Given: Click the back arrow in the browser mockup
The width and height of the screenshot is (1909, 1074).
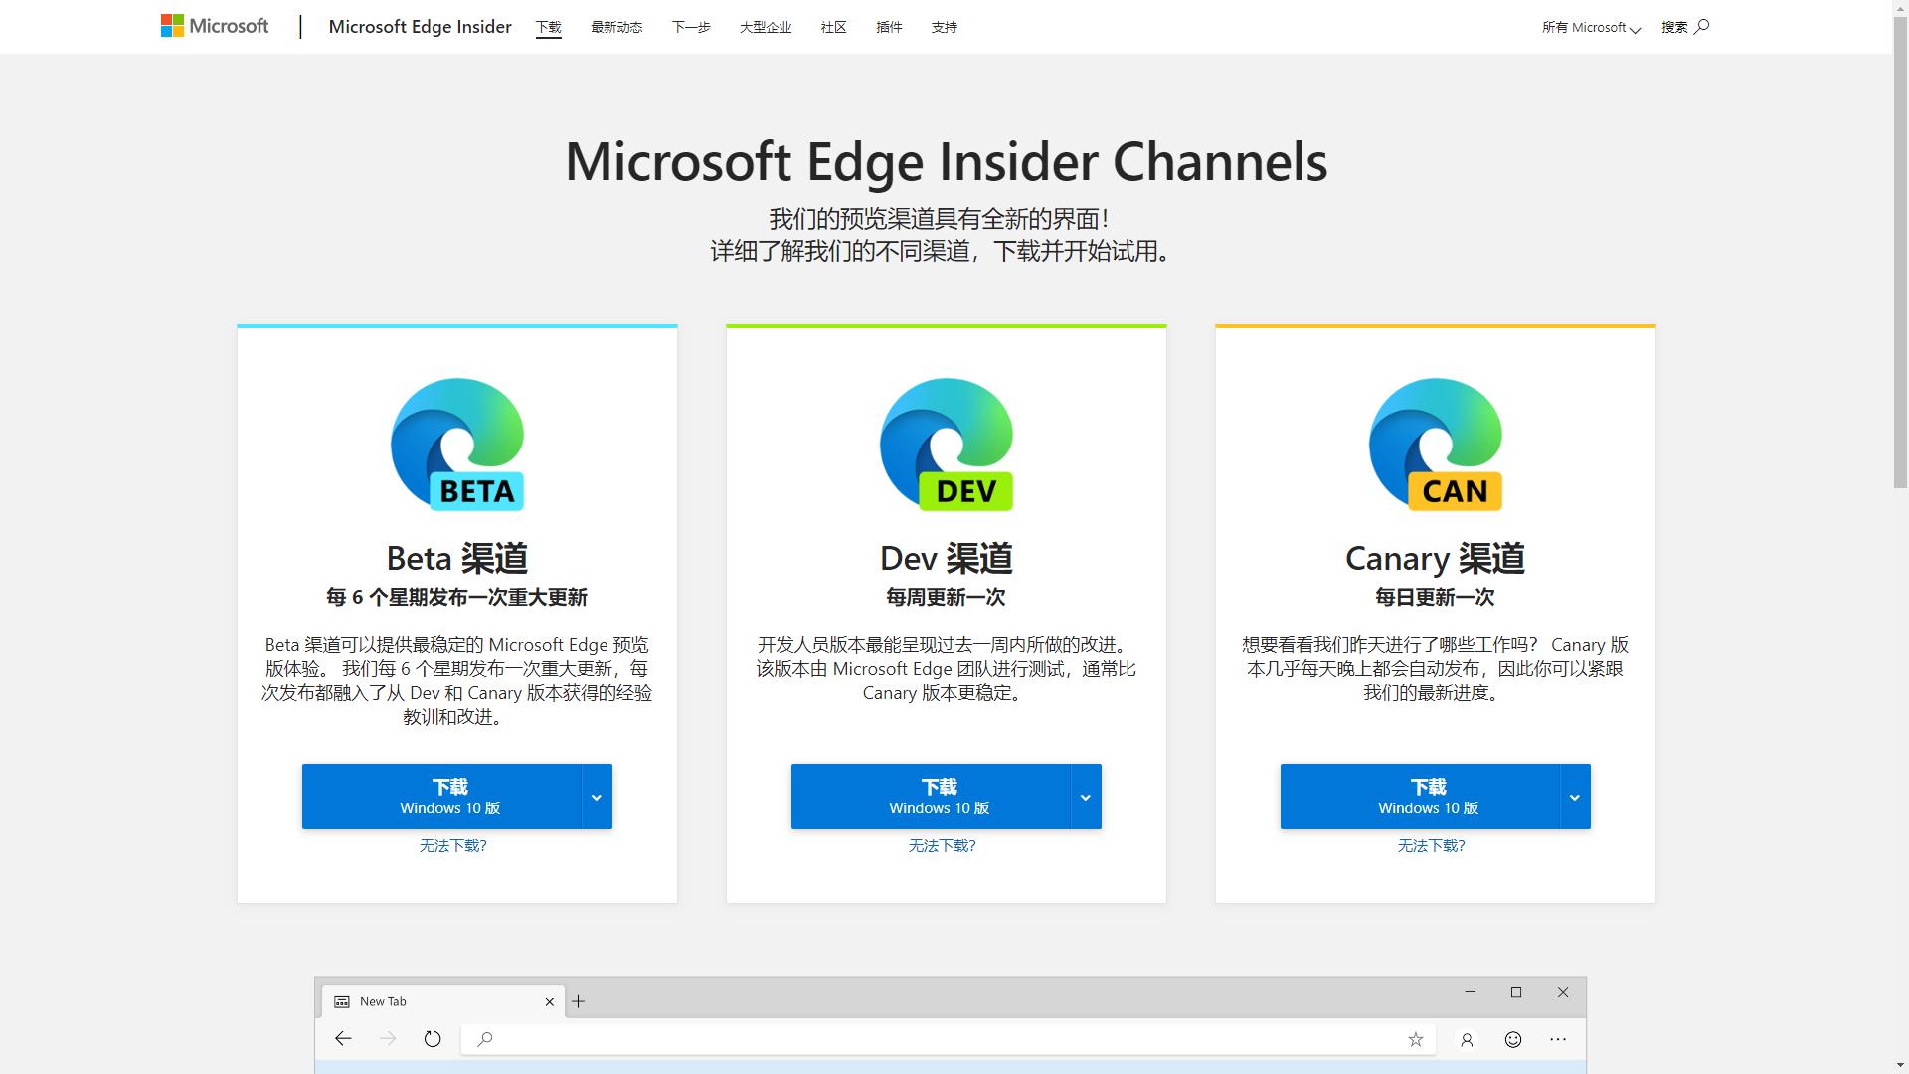Looking at the screenshot, I should pyautogui.click(x=343, y=1038).
